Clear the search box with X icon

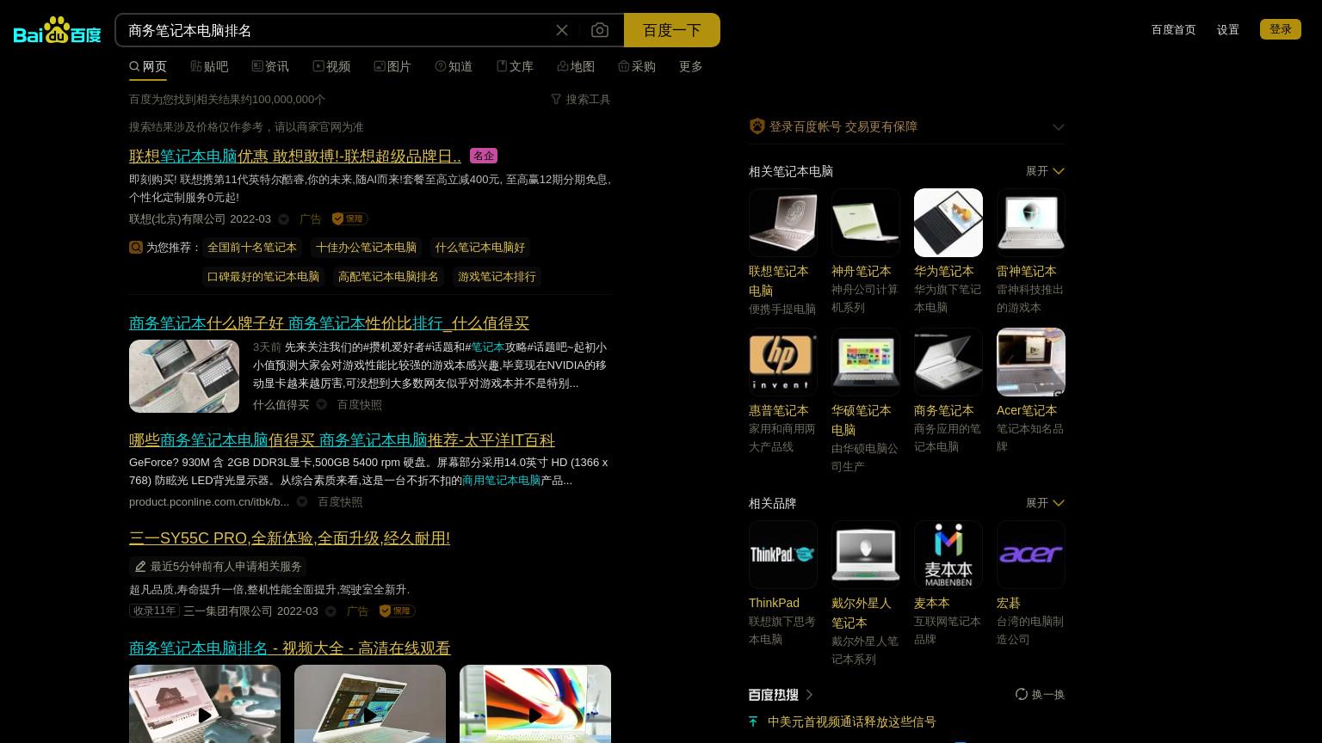pos(562,30)
